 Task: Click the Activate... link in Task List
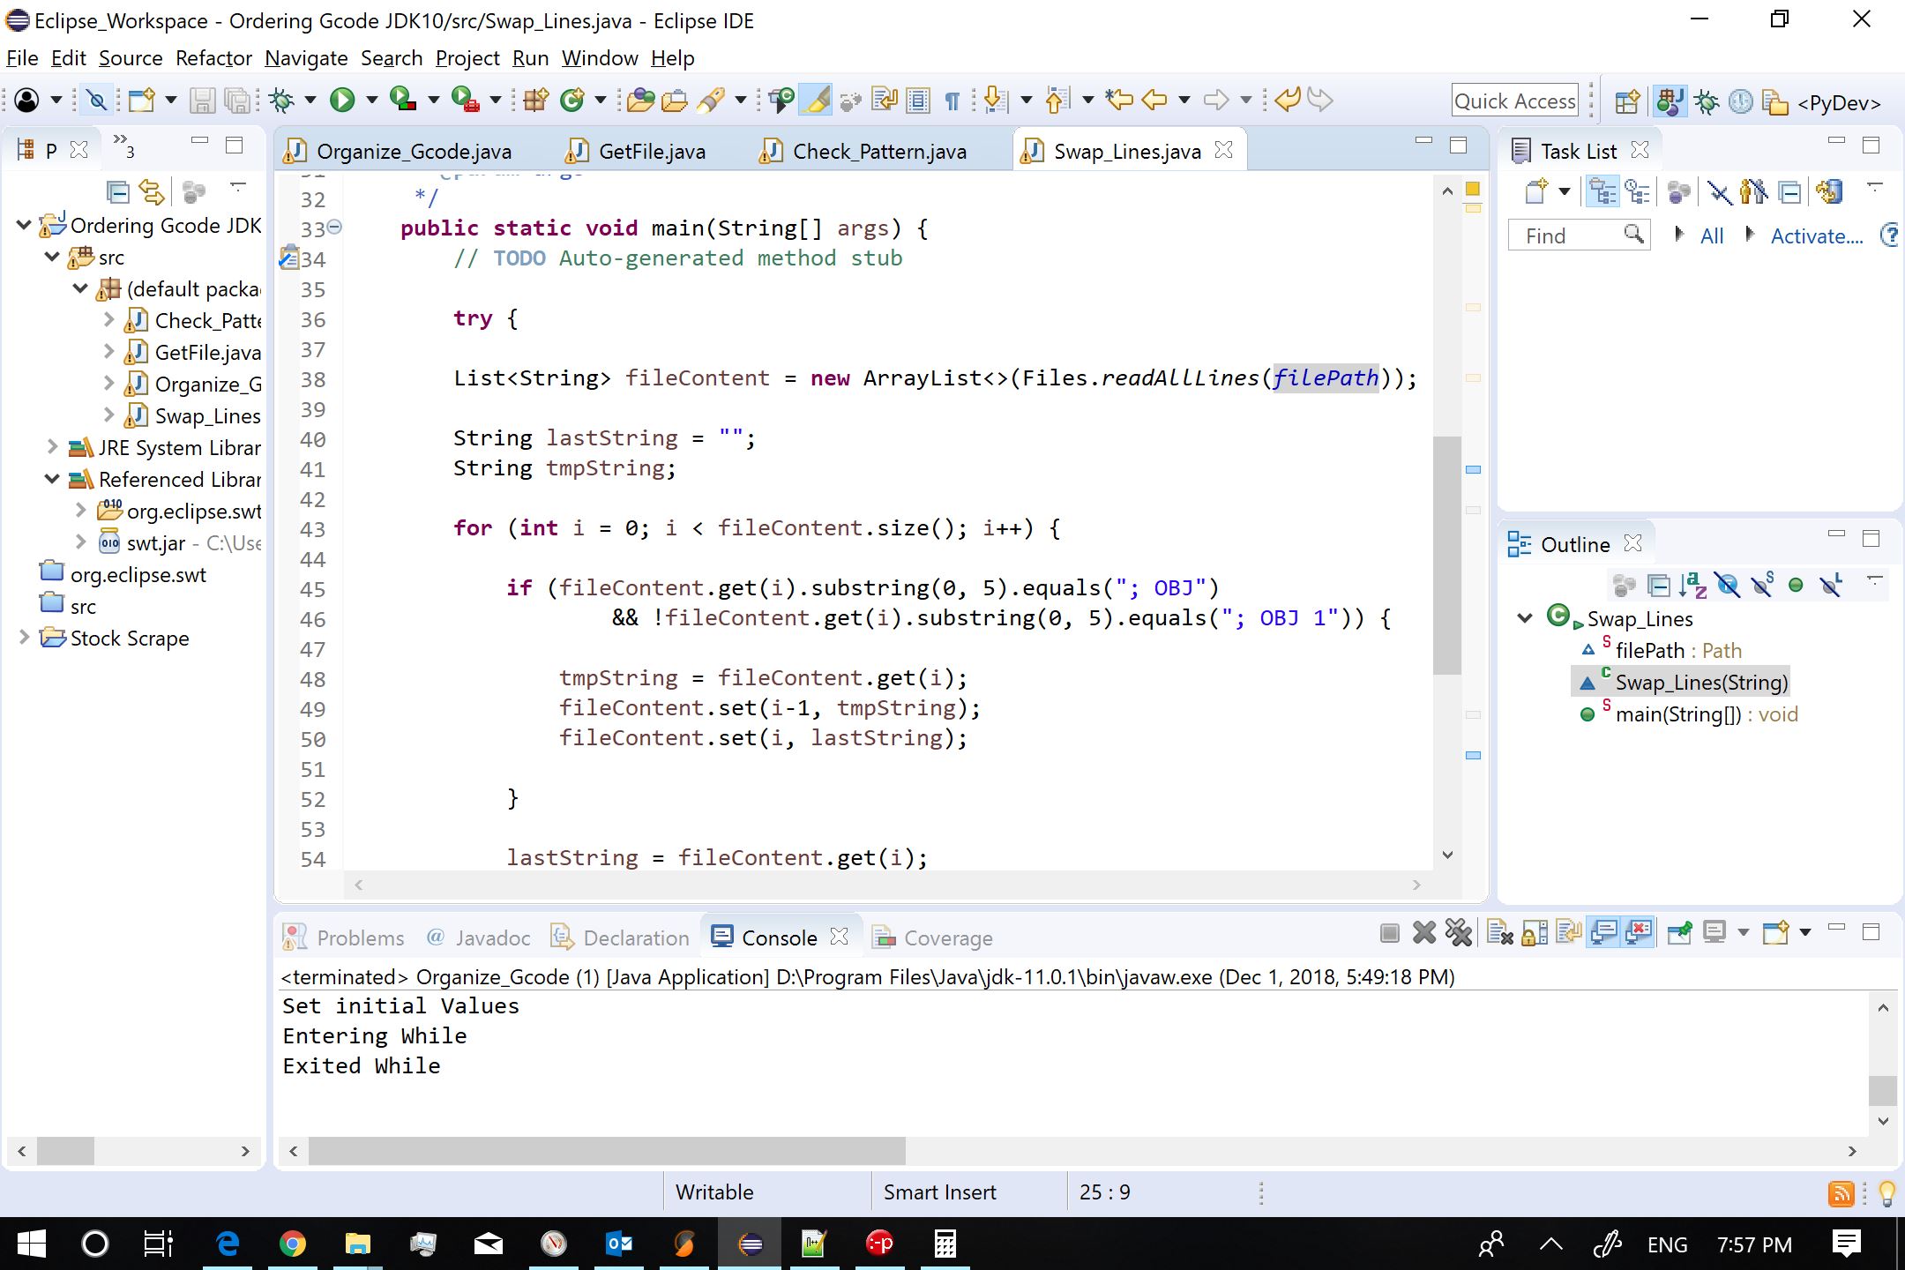[1816, 235]
